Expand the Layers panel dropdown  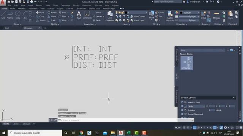click(x=126, y=24)
